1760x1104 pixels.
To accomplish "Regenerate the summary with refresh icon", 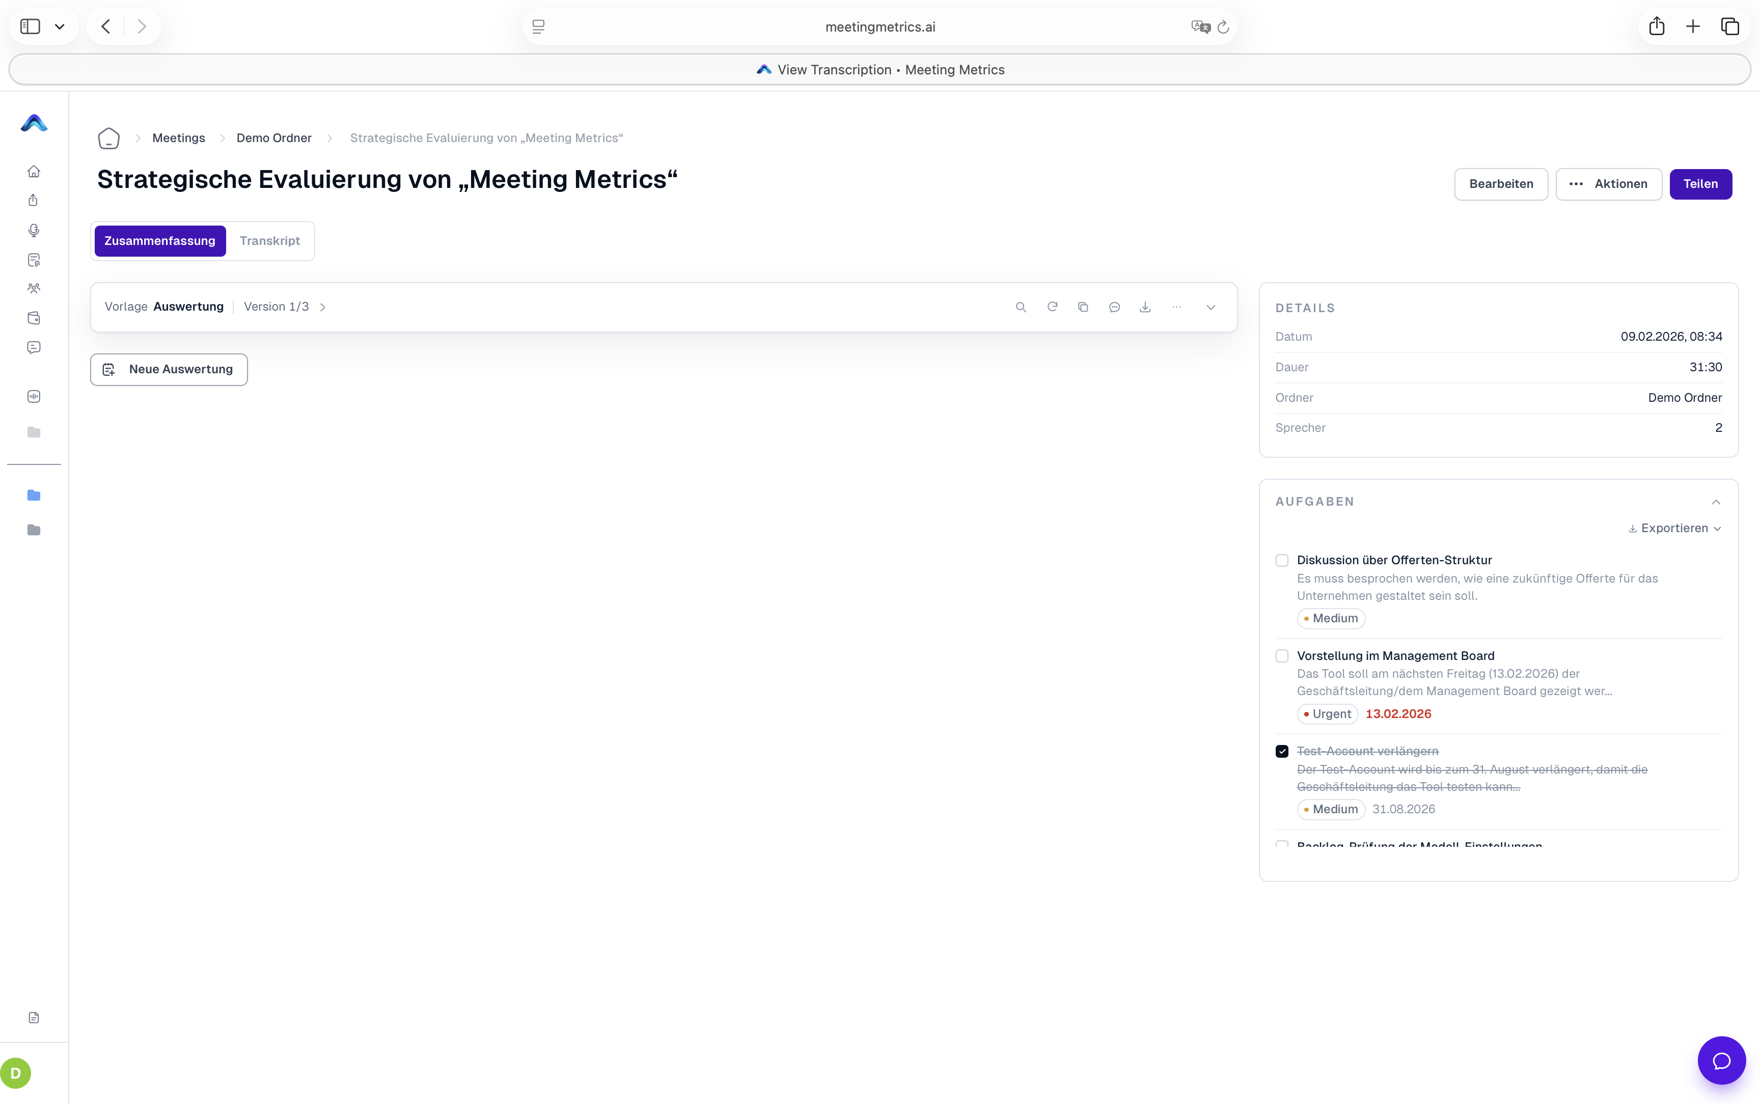I will (x=1053, y=308).
